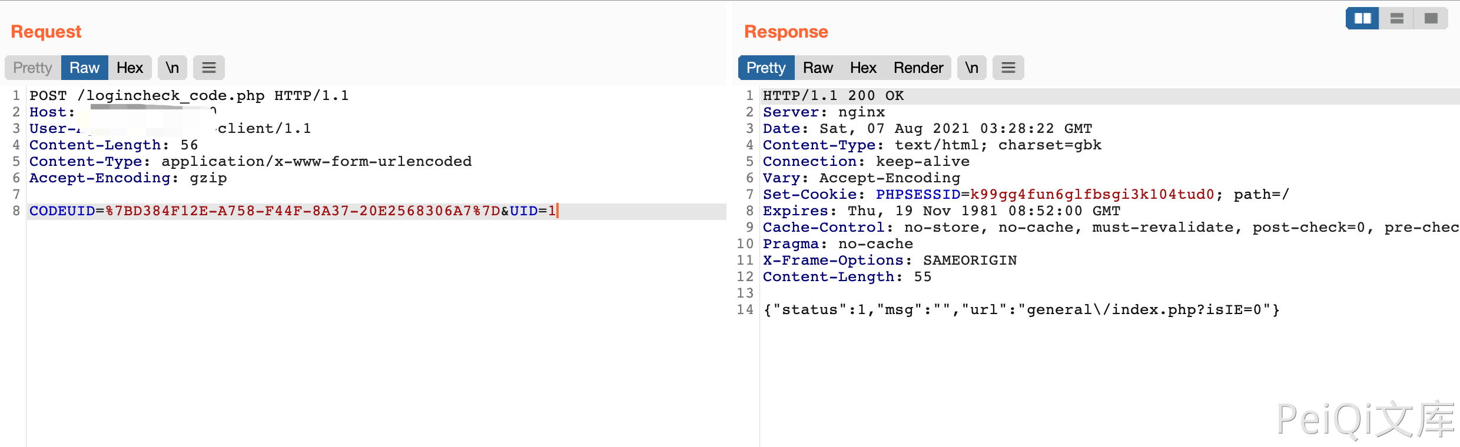
Task: Click the response Content-Type charset=gbk line
Action: coord(933,145)
